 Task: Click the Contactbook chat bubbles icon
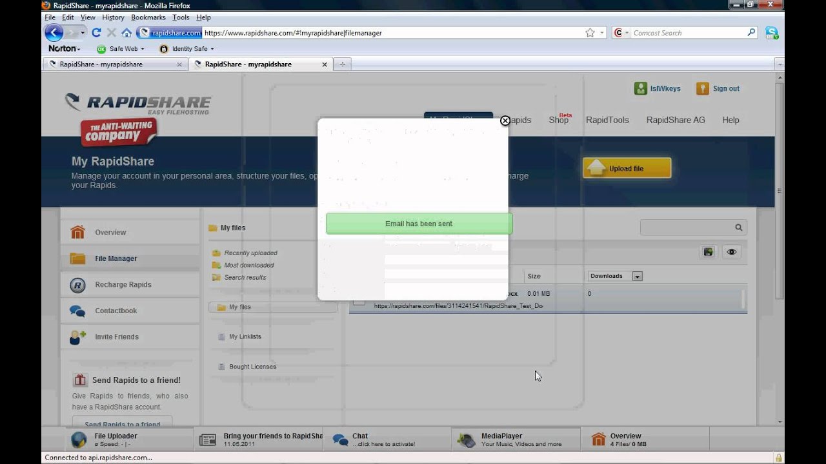(x=77, y=311)
